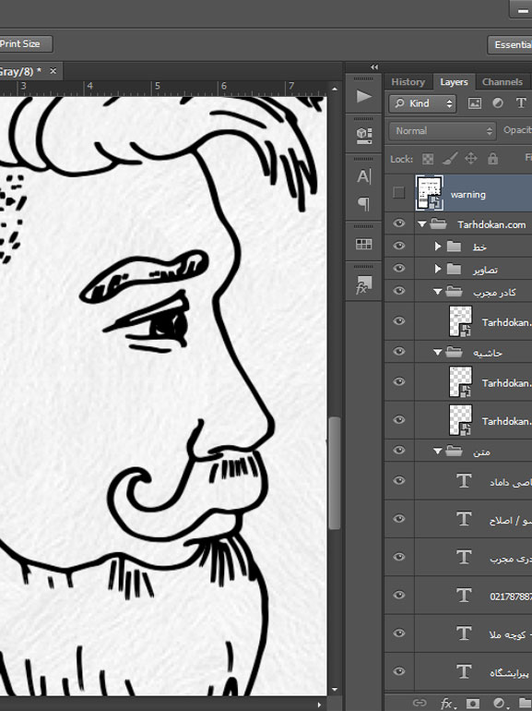Select the Gray/8 document tab
The height and width of the screenshot is (711, 532).
(20, 71)
